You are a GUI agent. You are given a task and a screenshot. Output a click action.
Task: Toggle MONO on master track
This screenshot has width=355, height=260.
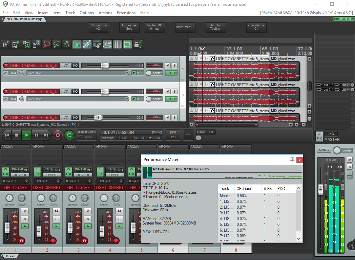(323, 150)
